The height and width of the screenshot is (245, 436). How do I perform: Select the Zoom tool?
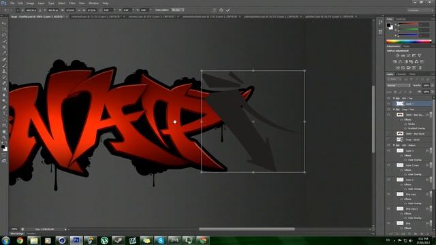(x=4, y=137)
